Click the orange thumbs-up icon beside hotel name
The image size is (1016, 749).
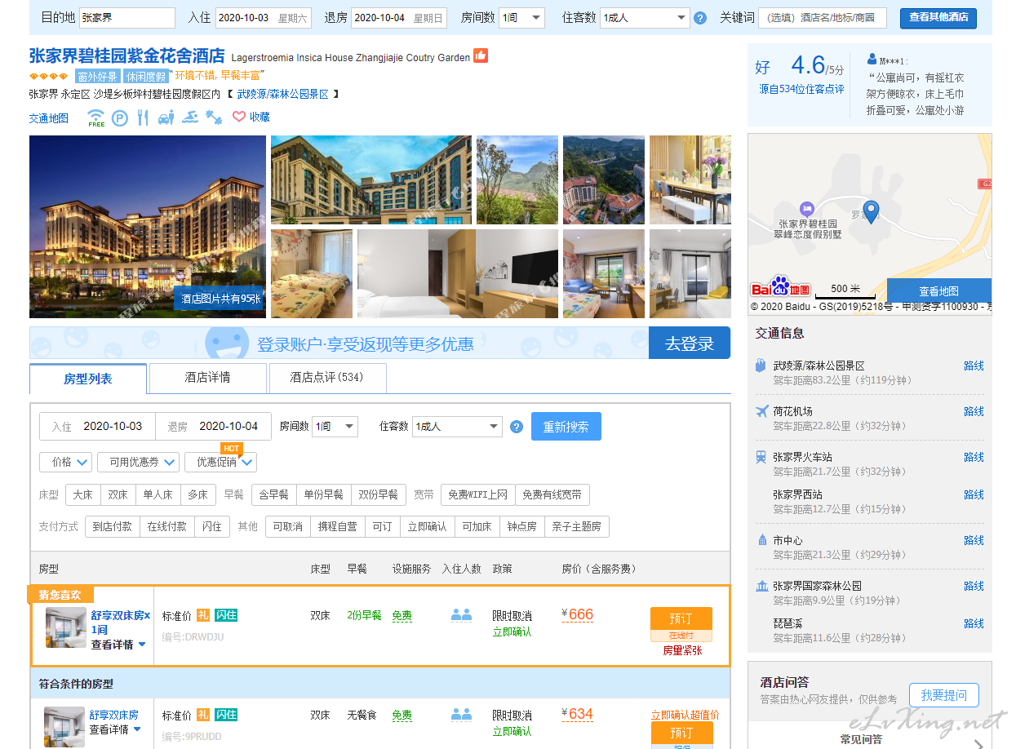[x=481, y=55]
